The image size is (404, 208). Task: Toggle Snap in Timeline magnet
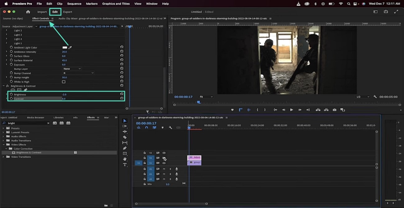(x=146, y=128)
